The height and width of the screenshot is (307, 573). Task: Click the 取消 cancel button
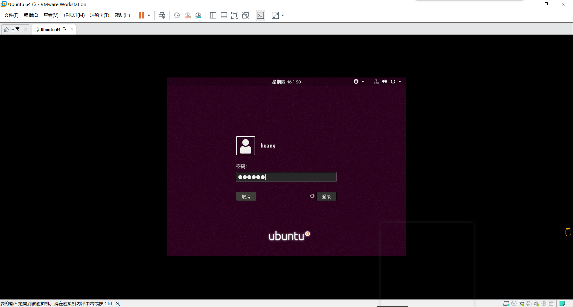click(x=246, y=196)
